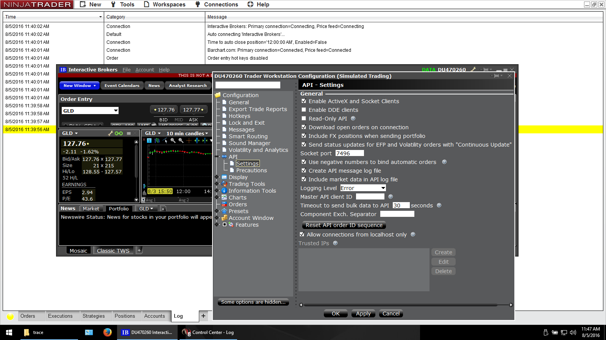Click the Event Calendars button

122,86
